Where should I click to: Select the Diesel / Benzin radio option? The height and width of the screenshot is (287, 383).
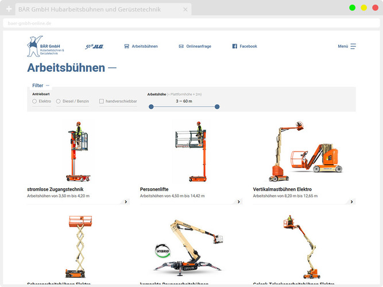[57, 101]
